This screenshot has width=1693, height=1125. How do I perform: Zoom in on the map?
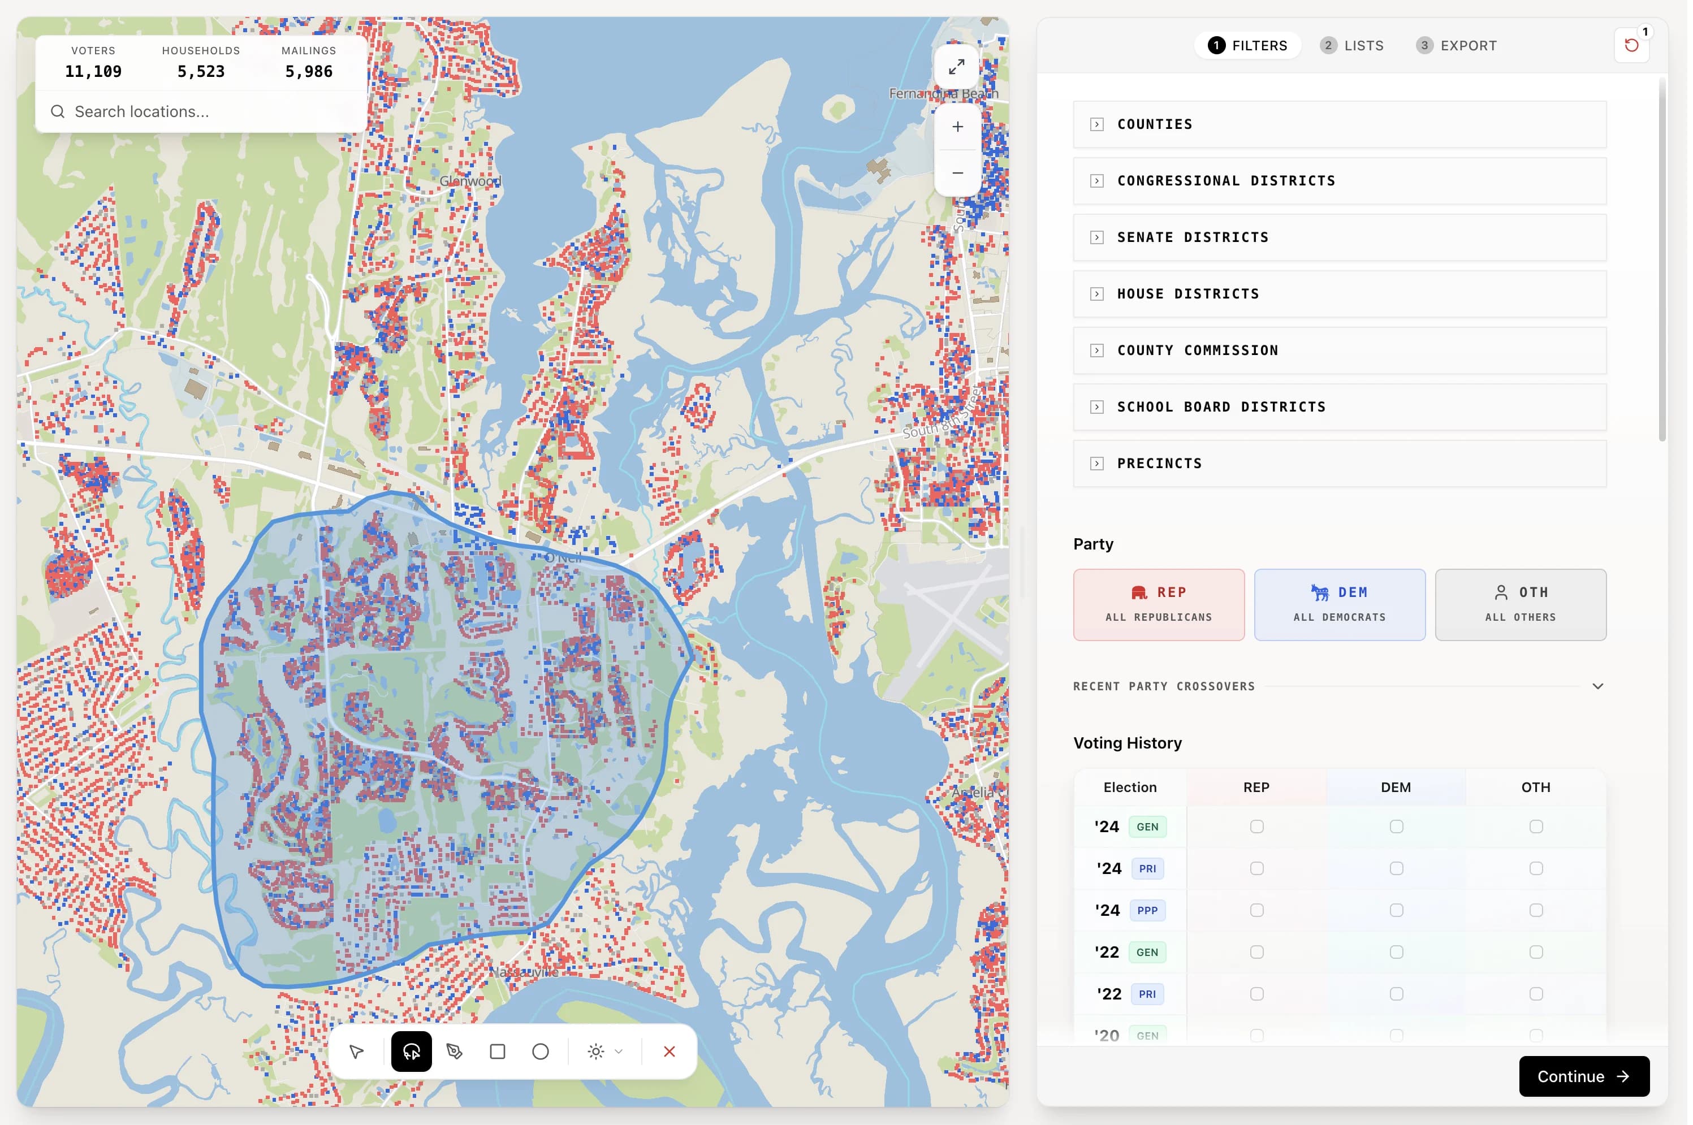[956, 126]
